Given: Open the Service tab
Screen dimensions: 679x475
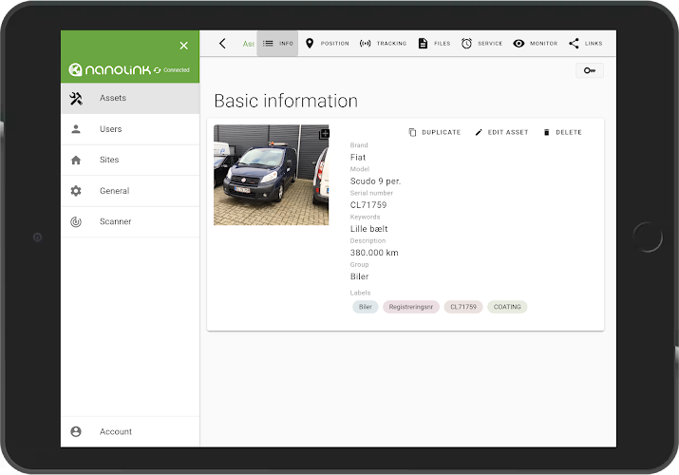Looking at the screenshot, I should pos(481,44).
